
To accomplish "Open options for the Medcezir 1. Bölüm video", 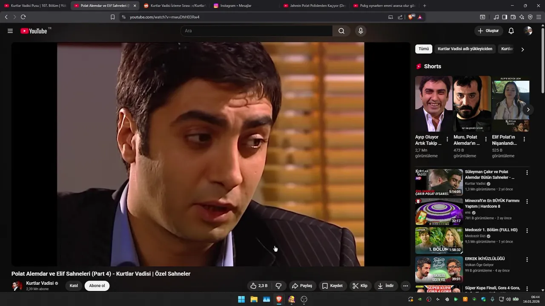I will [527, 230].
